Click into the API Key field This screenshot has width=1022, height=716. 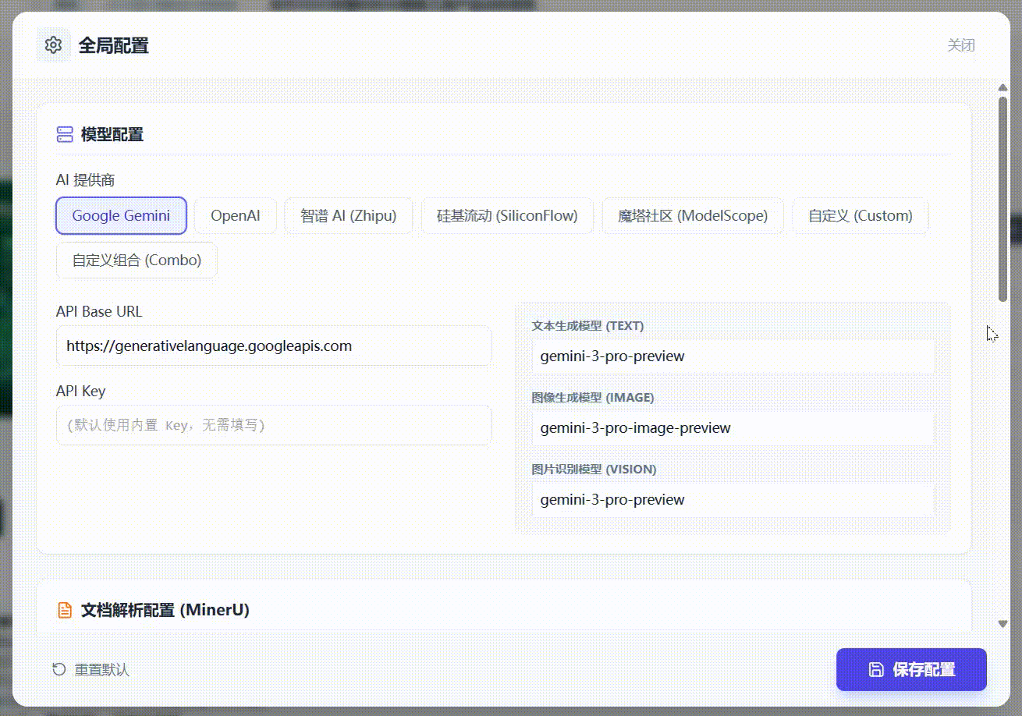point(274,425)
